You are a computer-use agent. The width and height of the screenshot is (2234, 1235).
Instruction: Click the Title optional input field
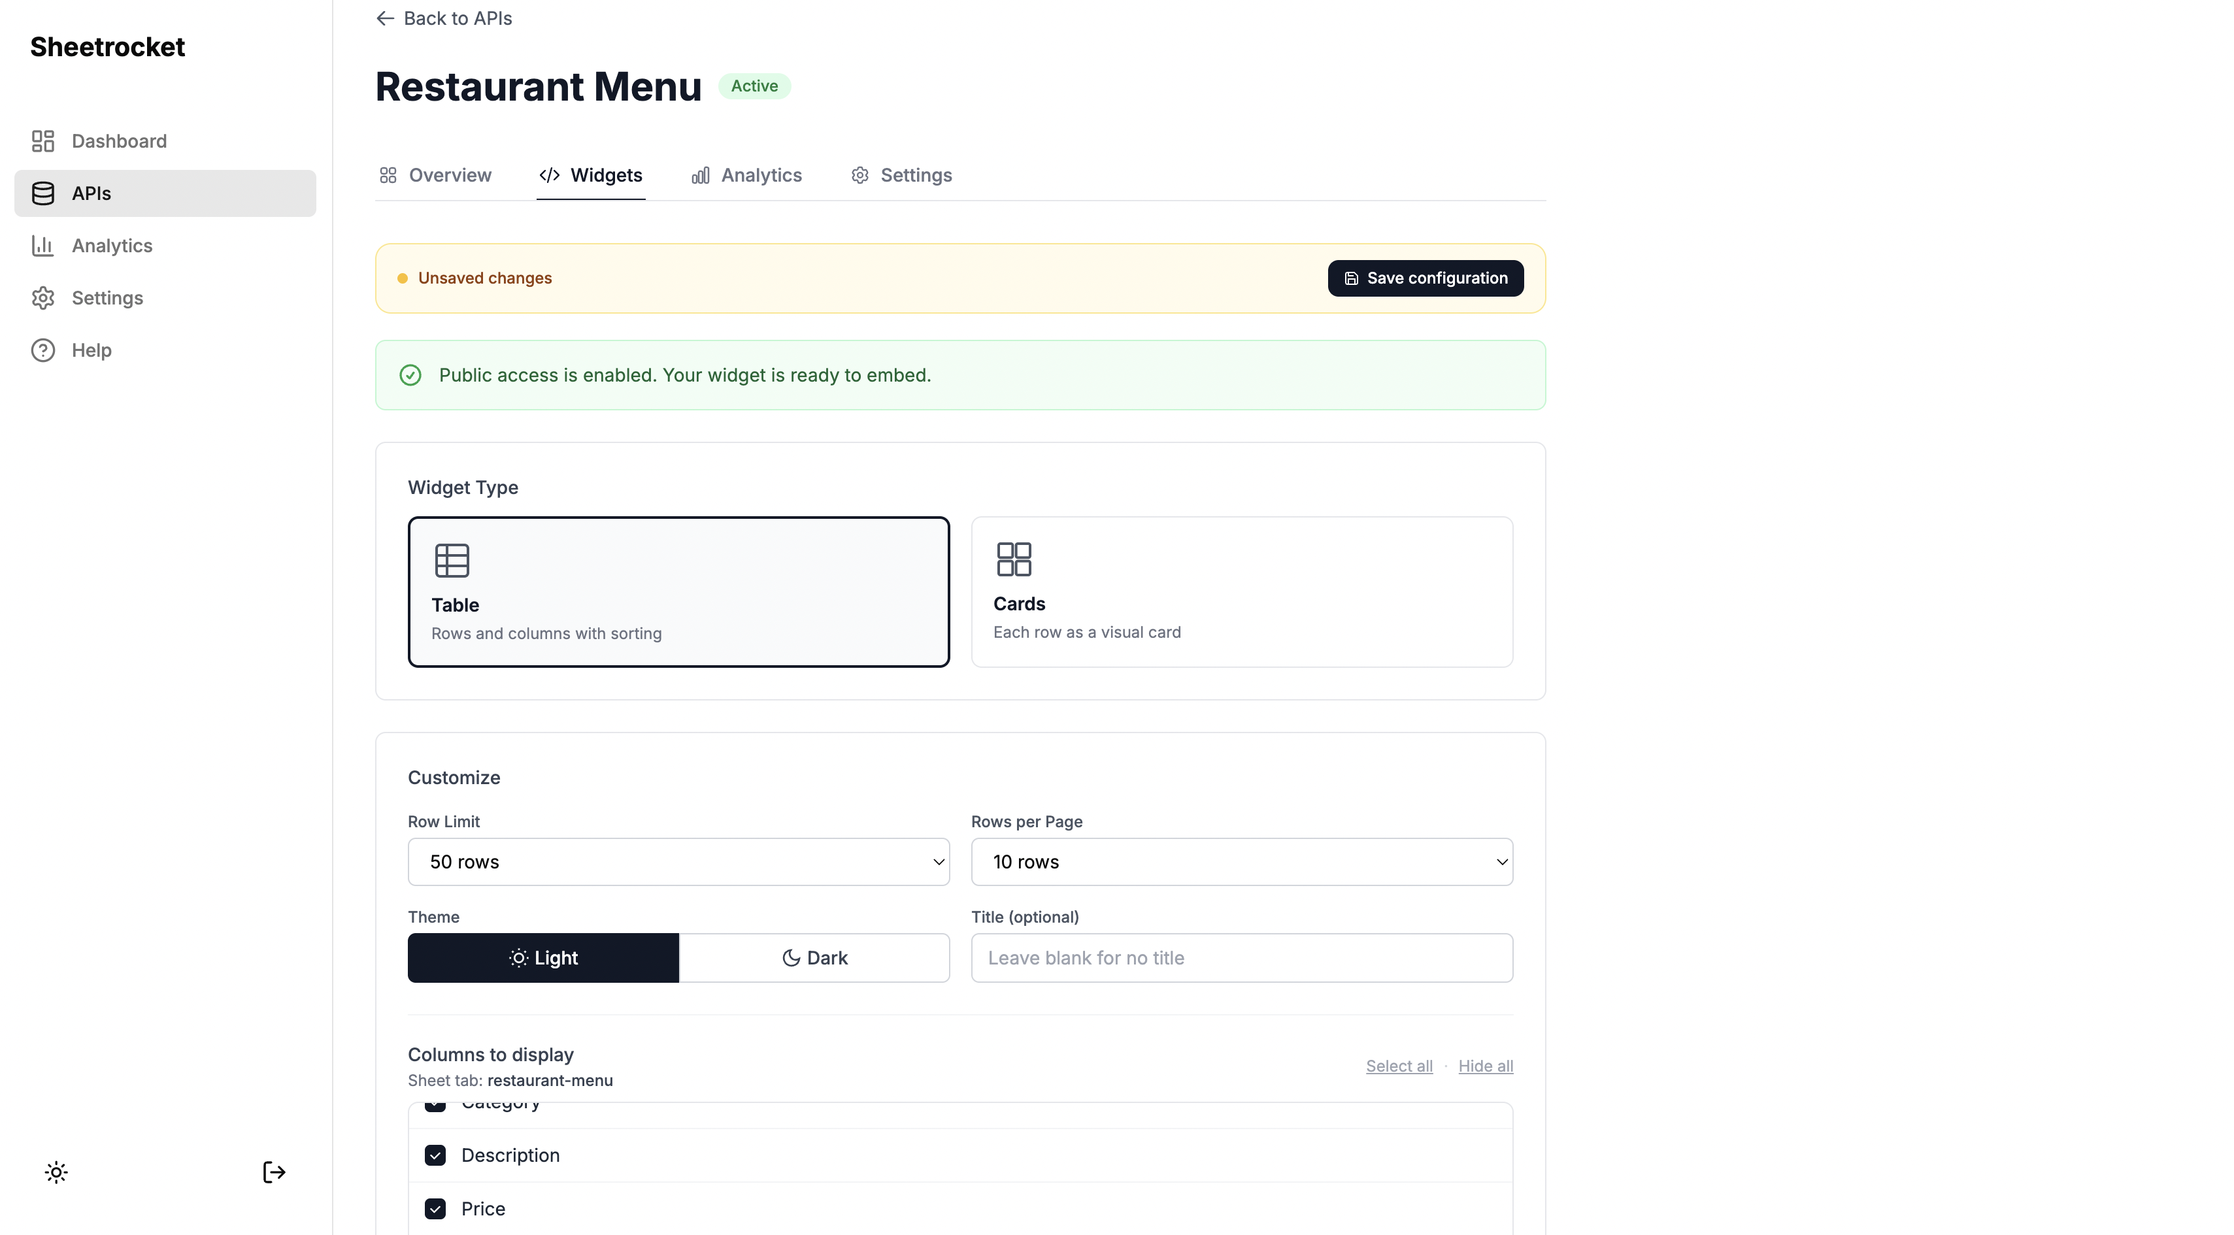[x=1241, y=957]
